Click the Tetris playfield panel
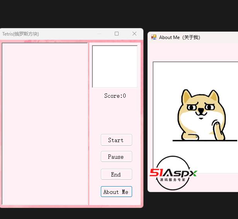238x219 pixels. [45, 124]
